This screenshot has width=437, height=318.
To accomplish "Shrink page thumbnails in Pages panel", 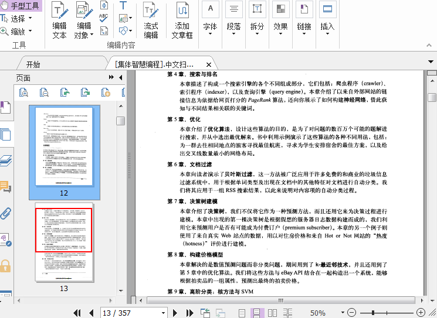I will 44,93.
